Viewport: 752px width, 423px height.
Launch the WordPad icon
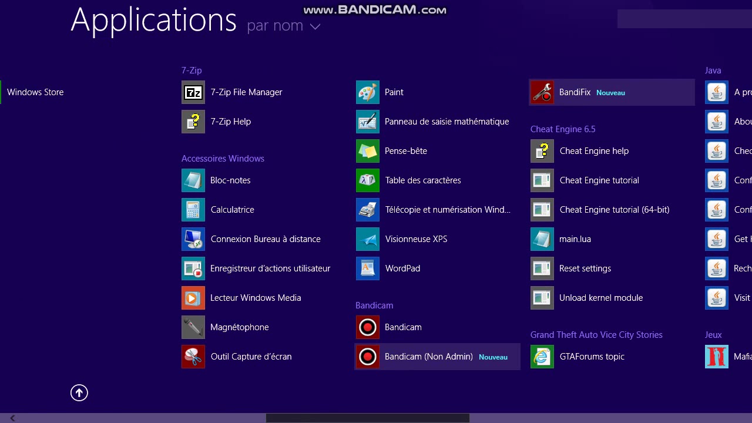coord(368,268)
